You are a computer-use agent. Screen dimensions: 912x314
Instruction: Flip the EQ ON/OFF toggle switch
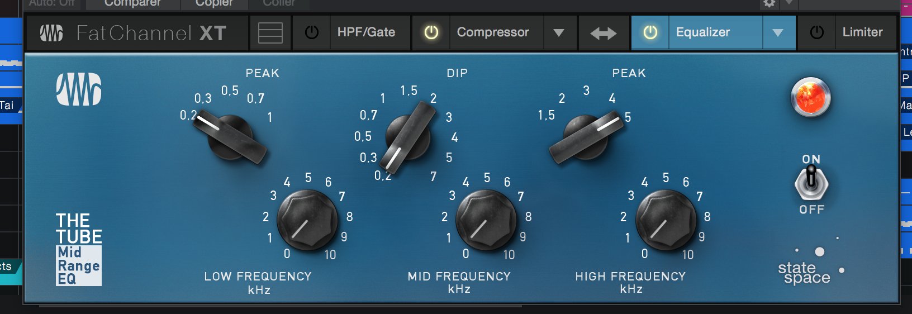pos(811,184)
